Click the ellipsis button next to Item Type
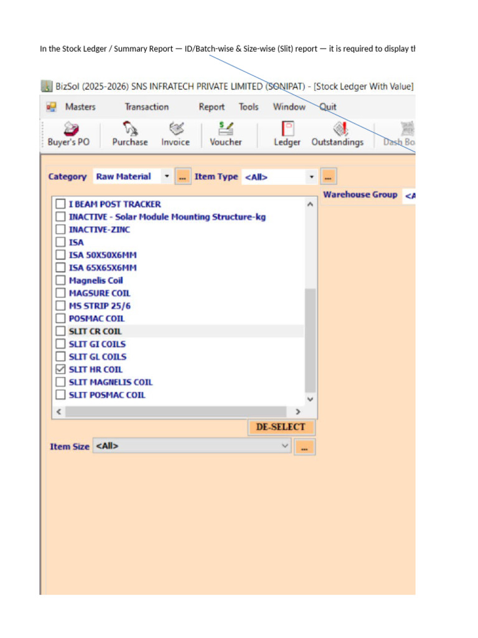Viewport: 478px width, 638px height. 329,177
